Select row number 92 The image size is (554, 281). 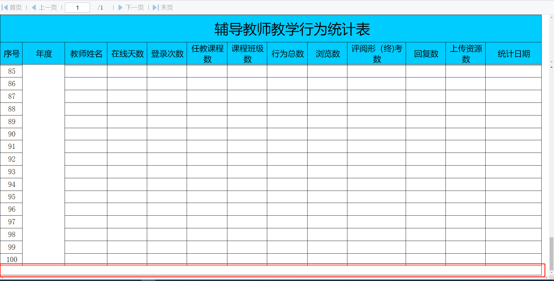tap(12, 159)
